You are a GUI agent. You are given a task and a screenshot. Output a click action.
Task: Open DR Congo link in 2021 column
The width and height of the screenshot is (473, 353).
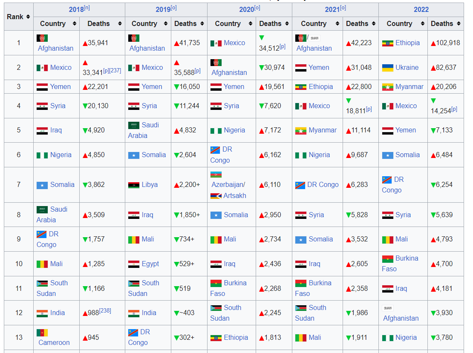tap(323, 185)
